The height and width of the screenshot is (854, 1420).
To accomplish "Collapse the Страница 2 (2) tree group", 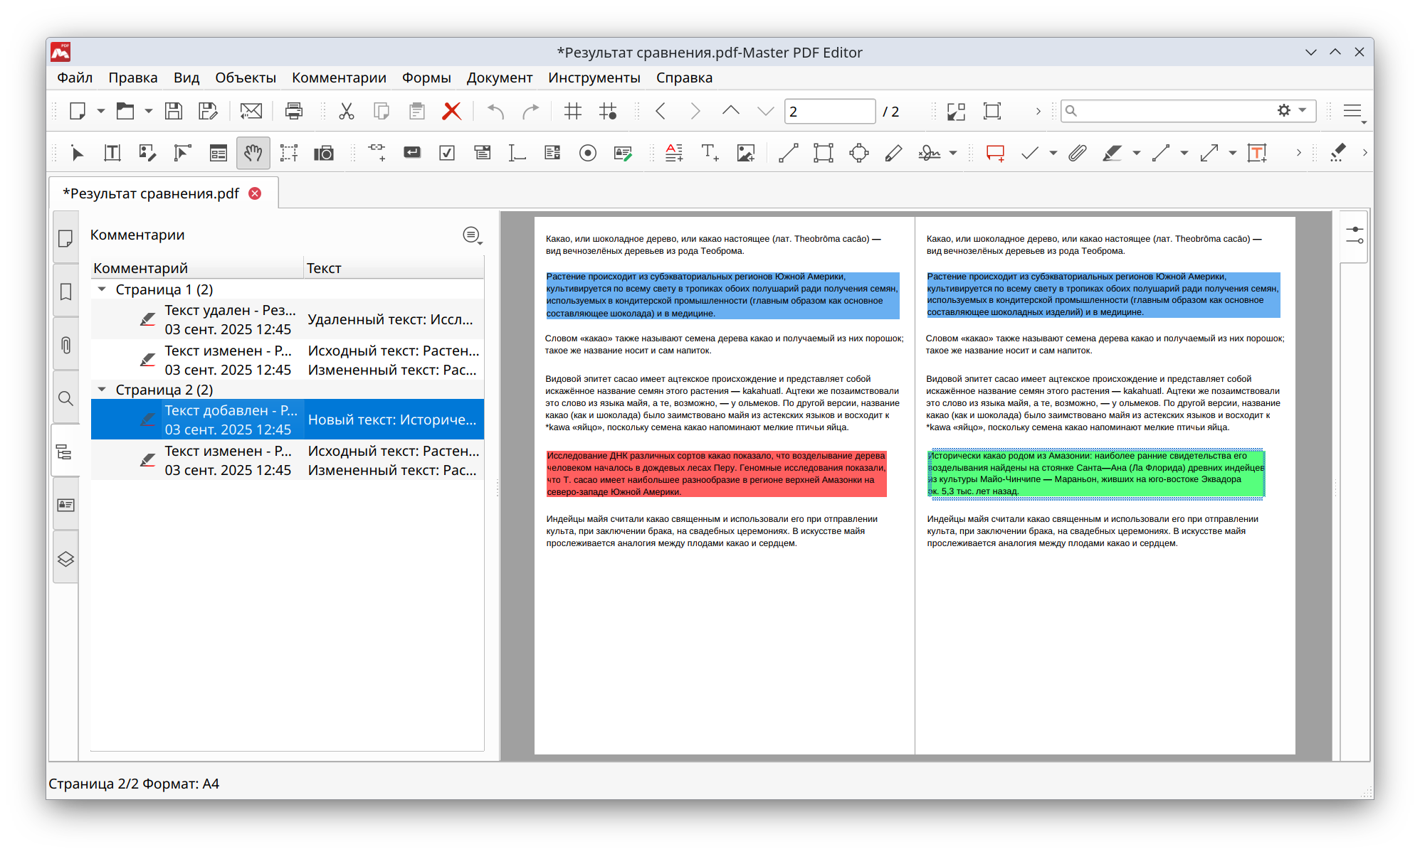I will point(102,390).
